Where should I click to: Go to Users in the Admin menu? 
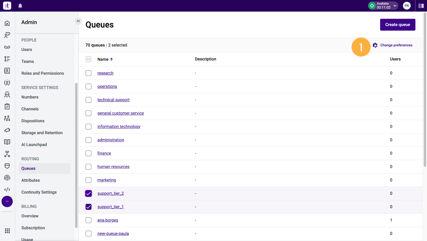tap(27, 50)
